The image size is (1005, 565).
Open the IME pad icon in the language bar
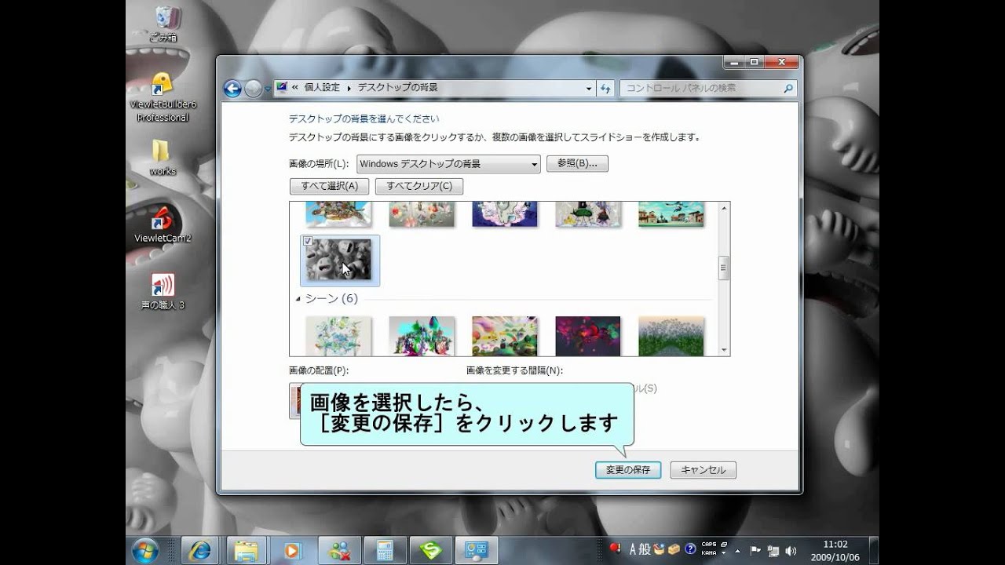660,549
